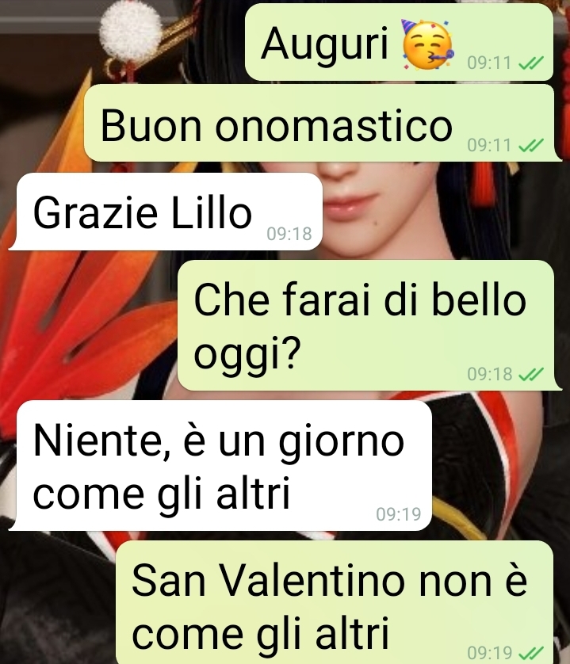Image resolution: width=570 pixels, height=664 pixels.
Task: Select the 'Buon onomastico' message bubble
Action: 322,123
